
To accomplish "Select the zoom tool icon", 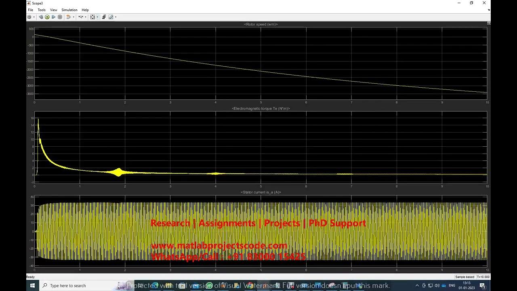I will pyautogui.click(x=81, y=17).
